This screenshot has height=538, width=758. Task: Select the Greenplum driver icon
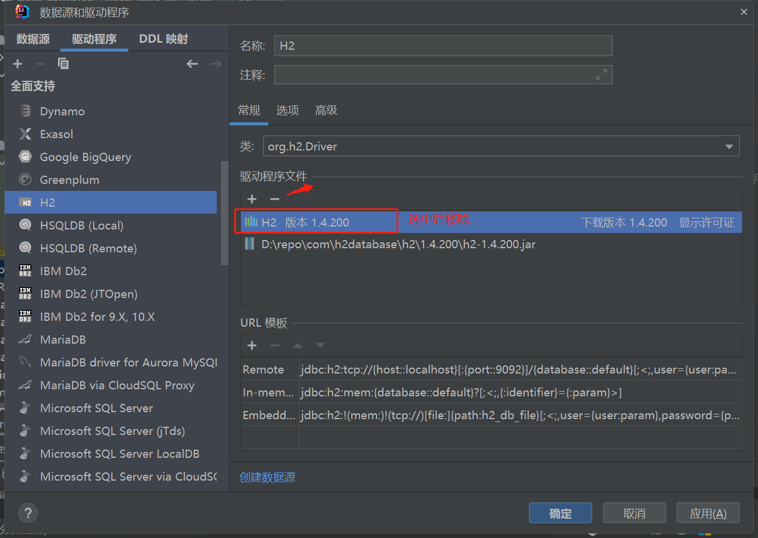coord(25,180)
